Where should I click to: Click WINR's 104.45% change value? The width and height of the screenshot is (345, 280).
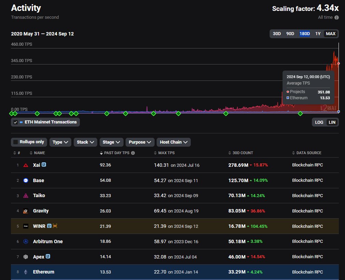click(259, 226)
